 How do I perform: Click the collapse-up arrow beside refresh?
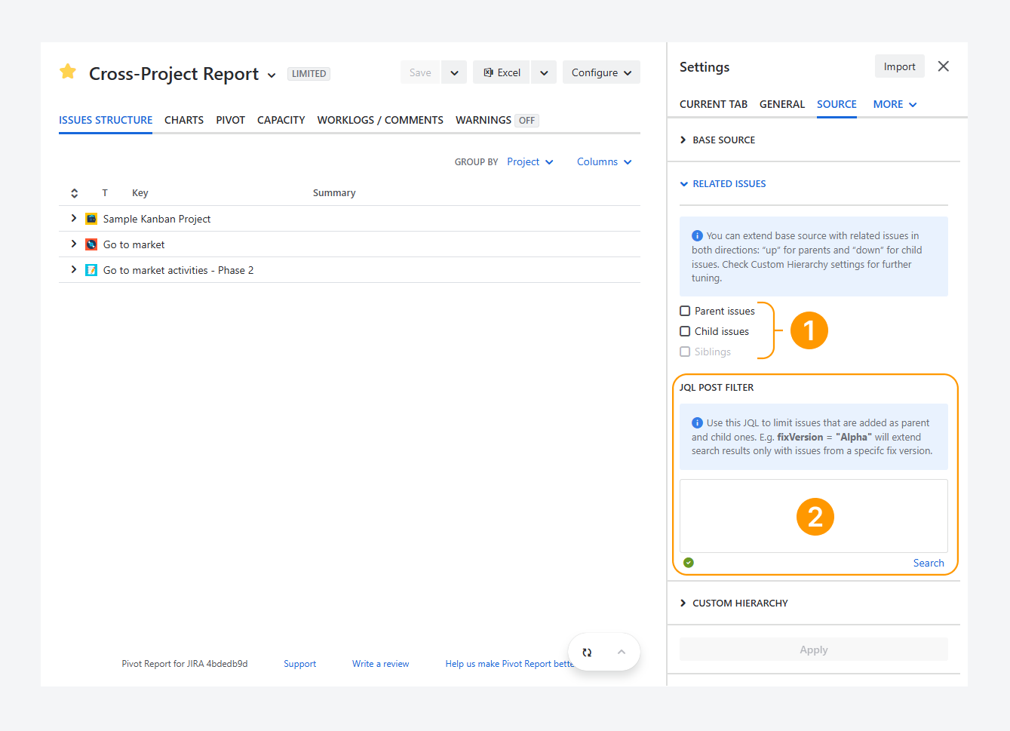(x=622, y=652)
